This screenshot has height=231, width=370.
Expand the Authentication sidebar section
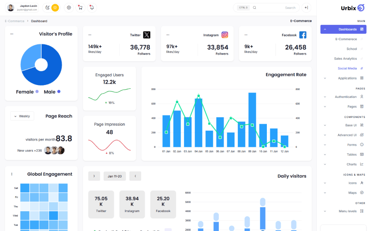point(345,97)
